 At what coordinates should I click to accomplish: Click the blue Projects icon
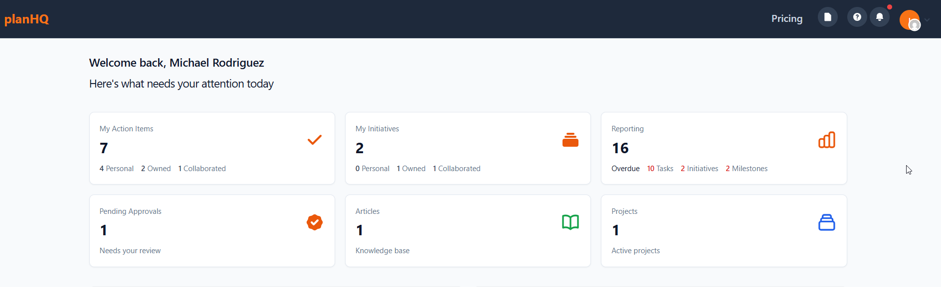pyautogui.click(x=826, y=222)
